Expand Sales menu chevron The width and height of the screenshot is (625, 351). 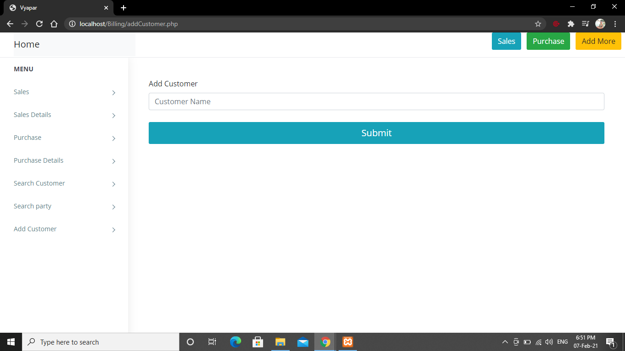(114, 93)
